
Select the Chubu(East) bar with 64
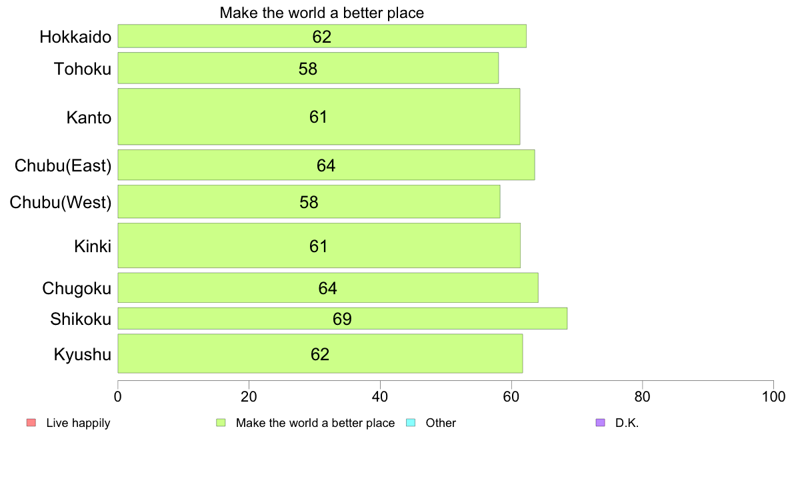tap(326, 165)
